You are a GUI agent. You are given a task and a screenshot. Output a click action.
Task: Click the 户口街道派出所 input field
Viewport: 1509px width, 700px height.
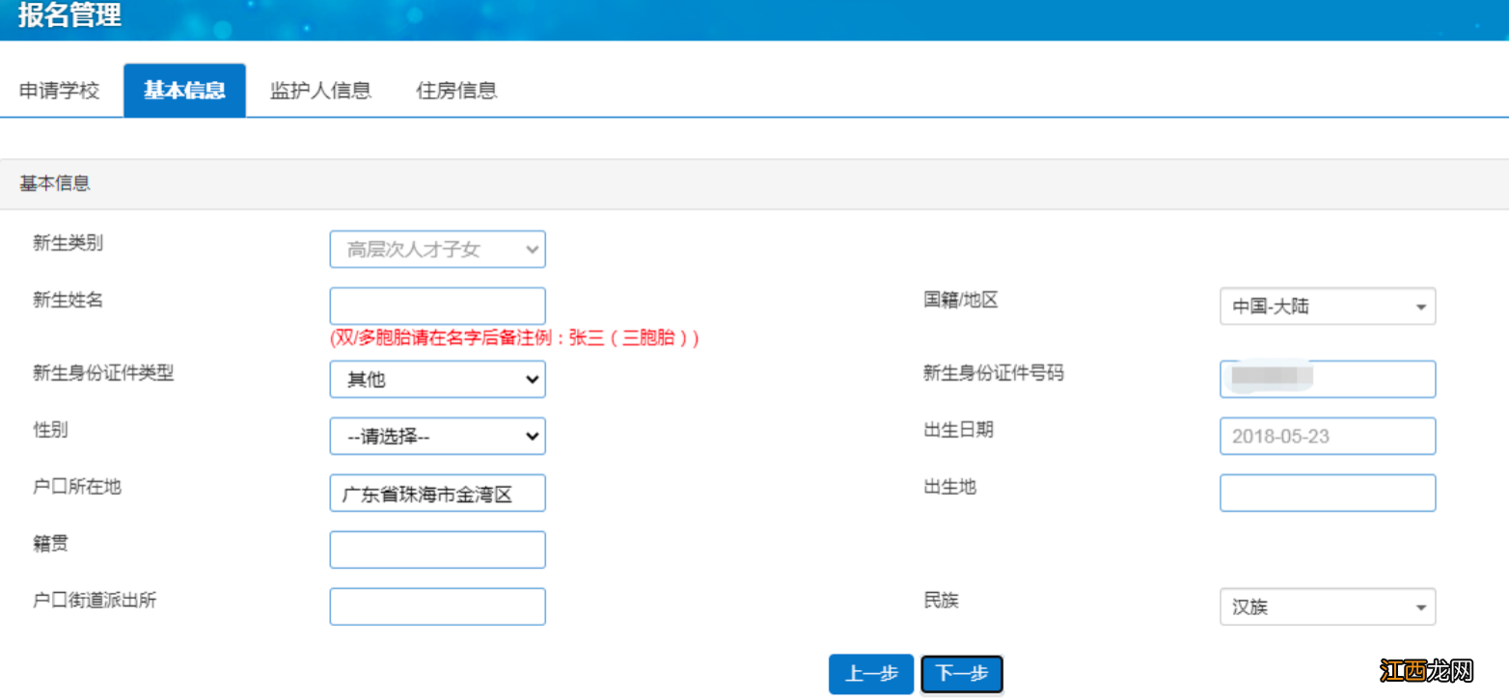(438, 606)
